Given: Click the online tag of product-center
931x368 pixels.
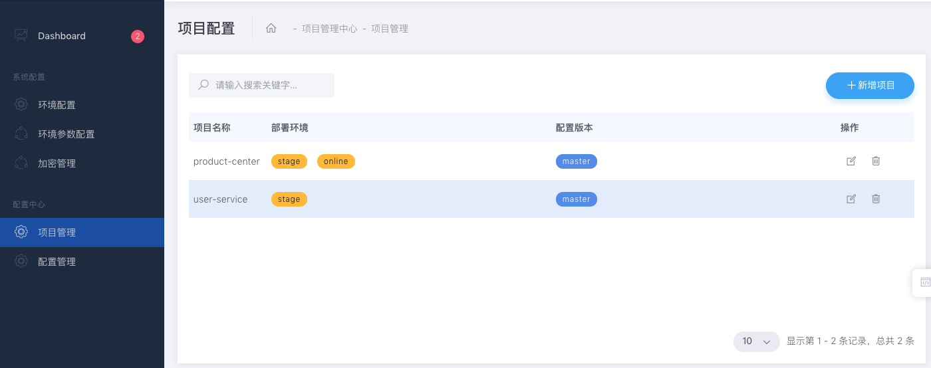Looking at the screenshot, I should click(336, 161).
